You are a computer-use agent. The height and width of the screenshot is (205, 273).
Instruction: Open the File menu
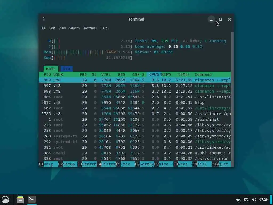click(43, 28)
